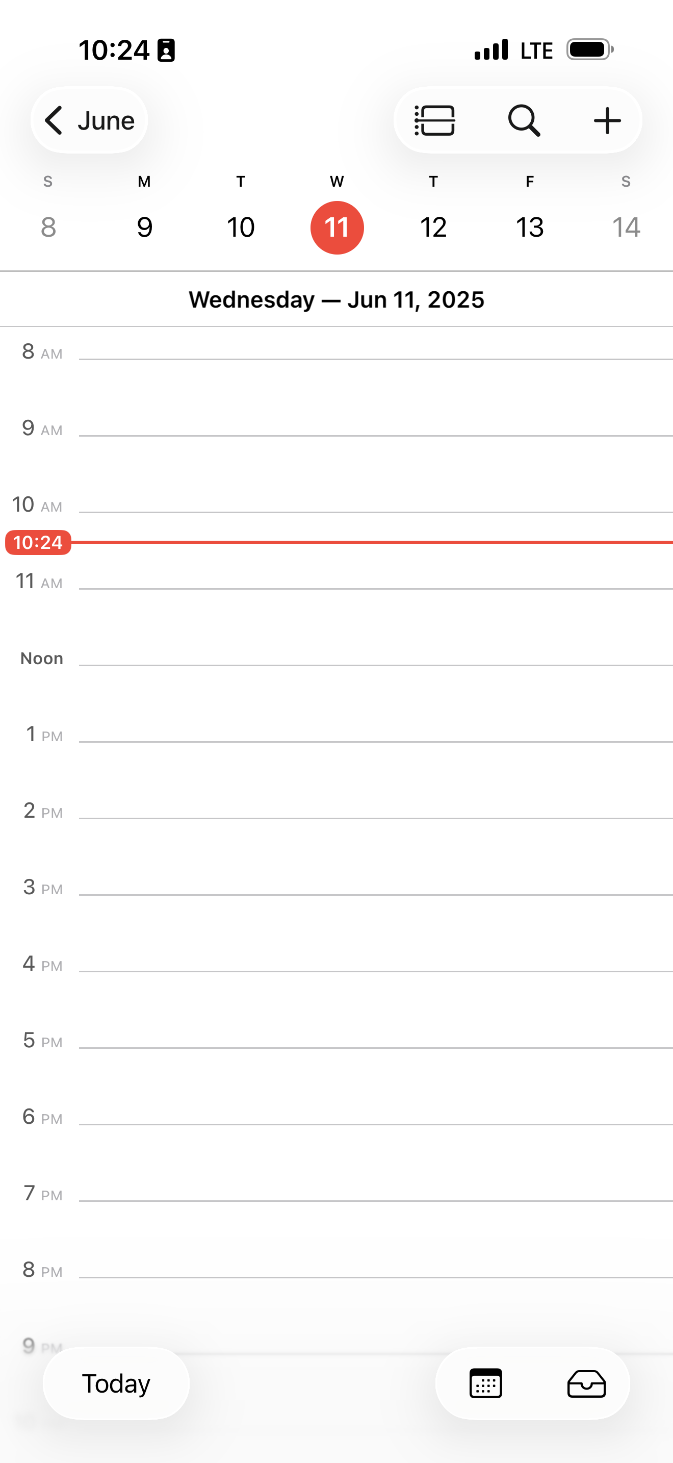Image resolution: width=673 pixels, height=1463 pixels.
Task: Select Sunday the 8th
Action: pos(48,227)
